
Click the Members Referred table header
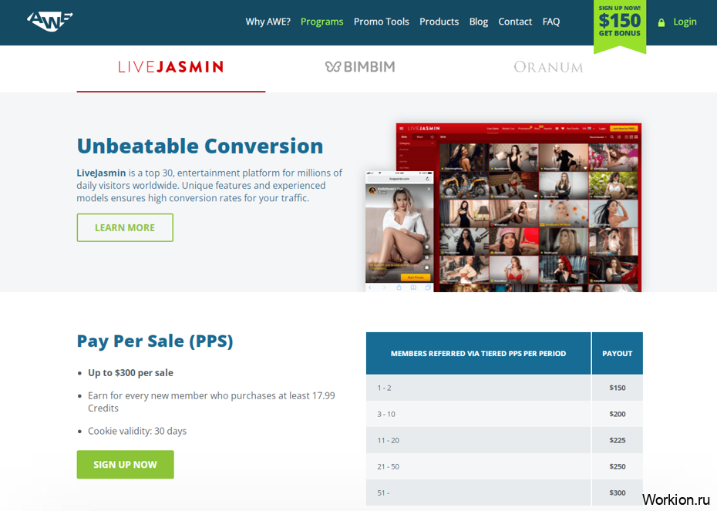(478, 353)
